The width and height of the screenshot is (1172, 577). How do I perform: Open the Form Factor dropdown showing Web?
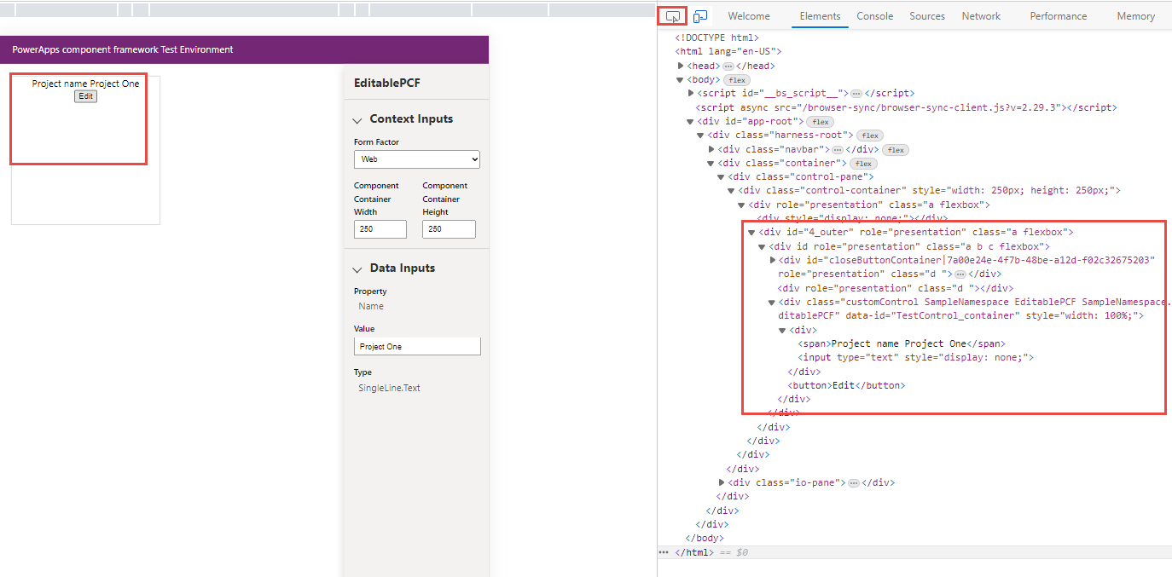coord(416,159)
